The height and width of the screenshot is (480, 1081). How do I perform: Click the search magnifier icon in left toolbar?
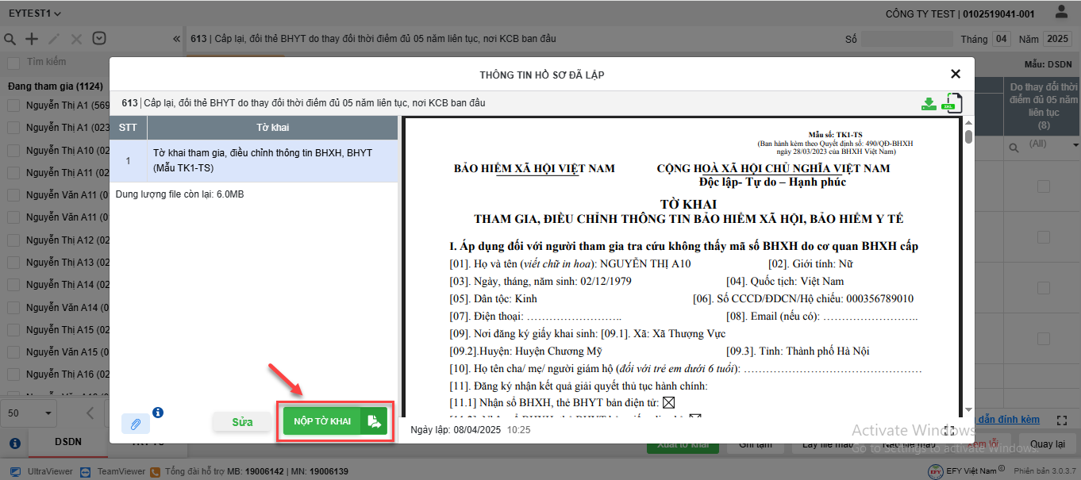click(10, 39)
